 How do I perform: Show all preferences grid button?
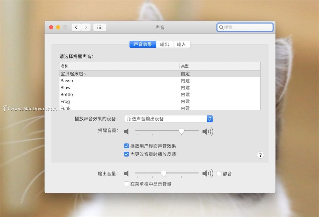100,27
